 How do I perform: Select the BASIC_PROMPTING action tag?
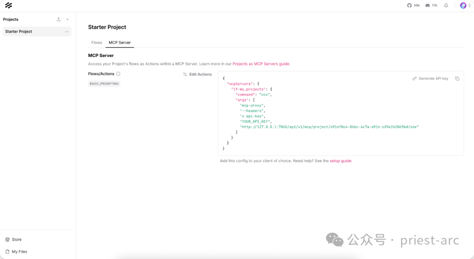[x=104, y=84]
